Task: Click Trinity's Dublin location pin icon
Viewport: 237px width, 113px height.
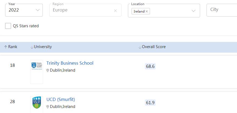Action: (x=48, y=71)
